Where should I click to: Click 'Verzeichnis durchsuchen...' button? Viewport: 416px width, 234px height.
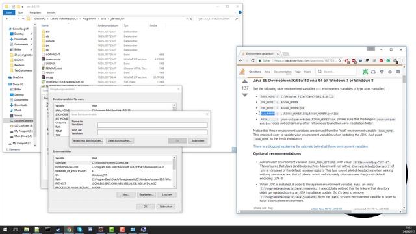87,140
